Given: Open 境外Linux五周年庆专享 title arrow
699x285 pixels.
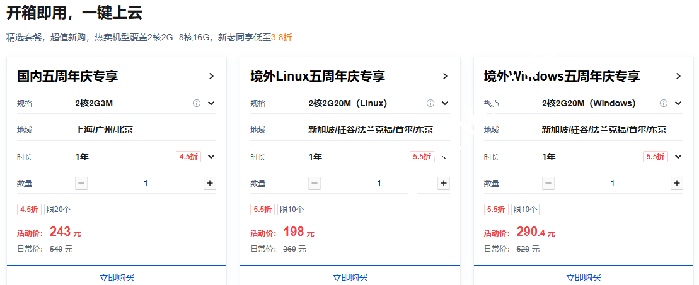Looking at the screenshot, I should (x=445, y=76).
